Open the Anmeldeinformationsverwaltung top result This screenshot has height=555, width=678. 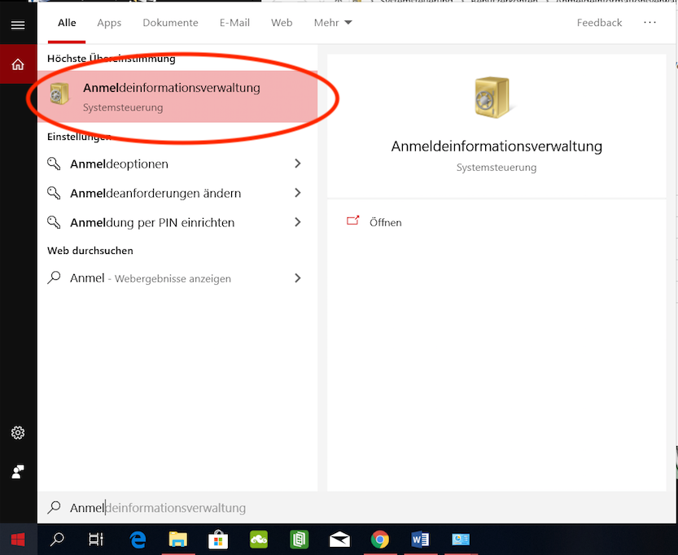[x=177, y=96]
